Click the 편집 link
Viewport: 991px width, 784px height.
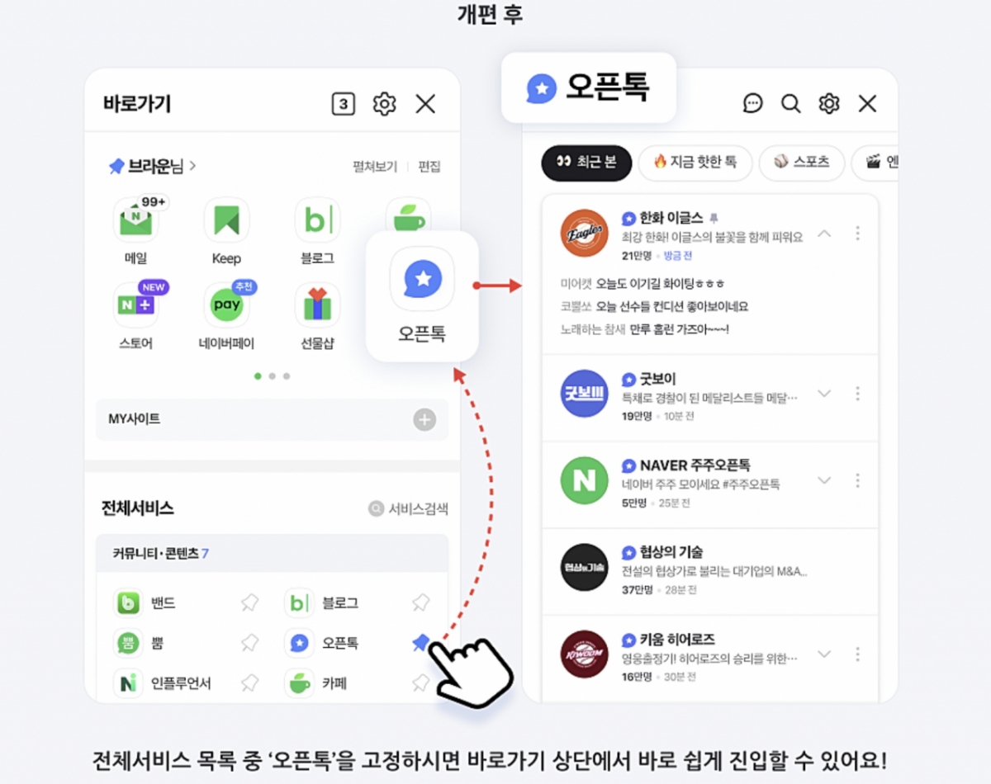click(x=429, y=167)
